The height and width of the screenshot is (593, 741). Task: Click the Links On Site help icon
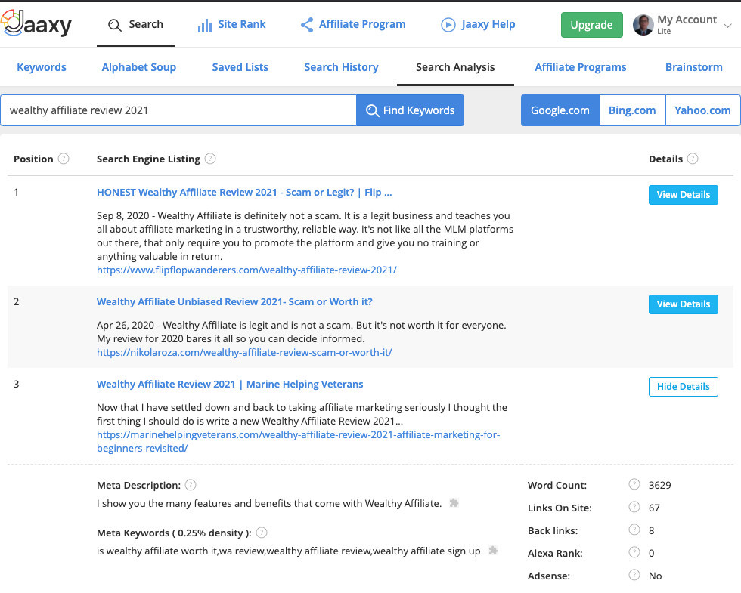coord(634,507)
